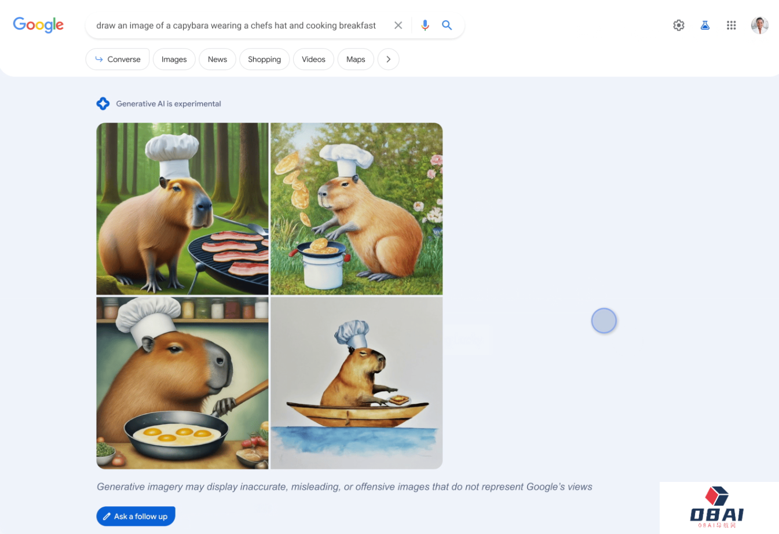
Task: Clear the search query text
Action: (398, 25)
